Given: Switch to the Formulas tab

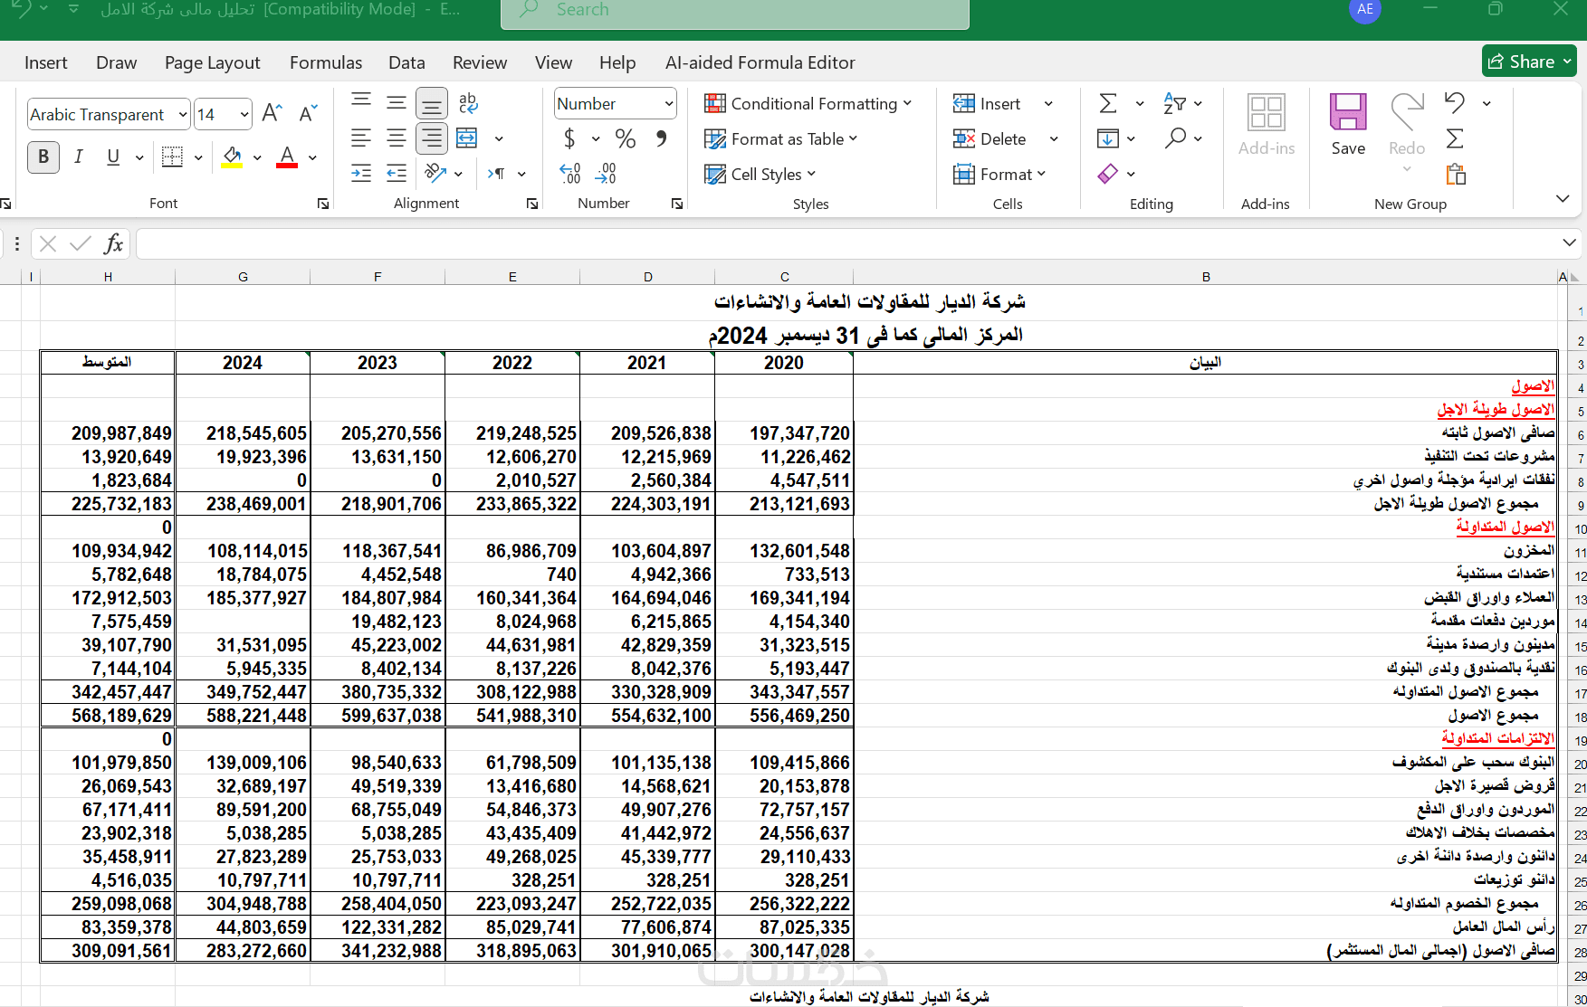Looking at the screenshot, I should (326, 62).
